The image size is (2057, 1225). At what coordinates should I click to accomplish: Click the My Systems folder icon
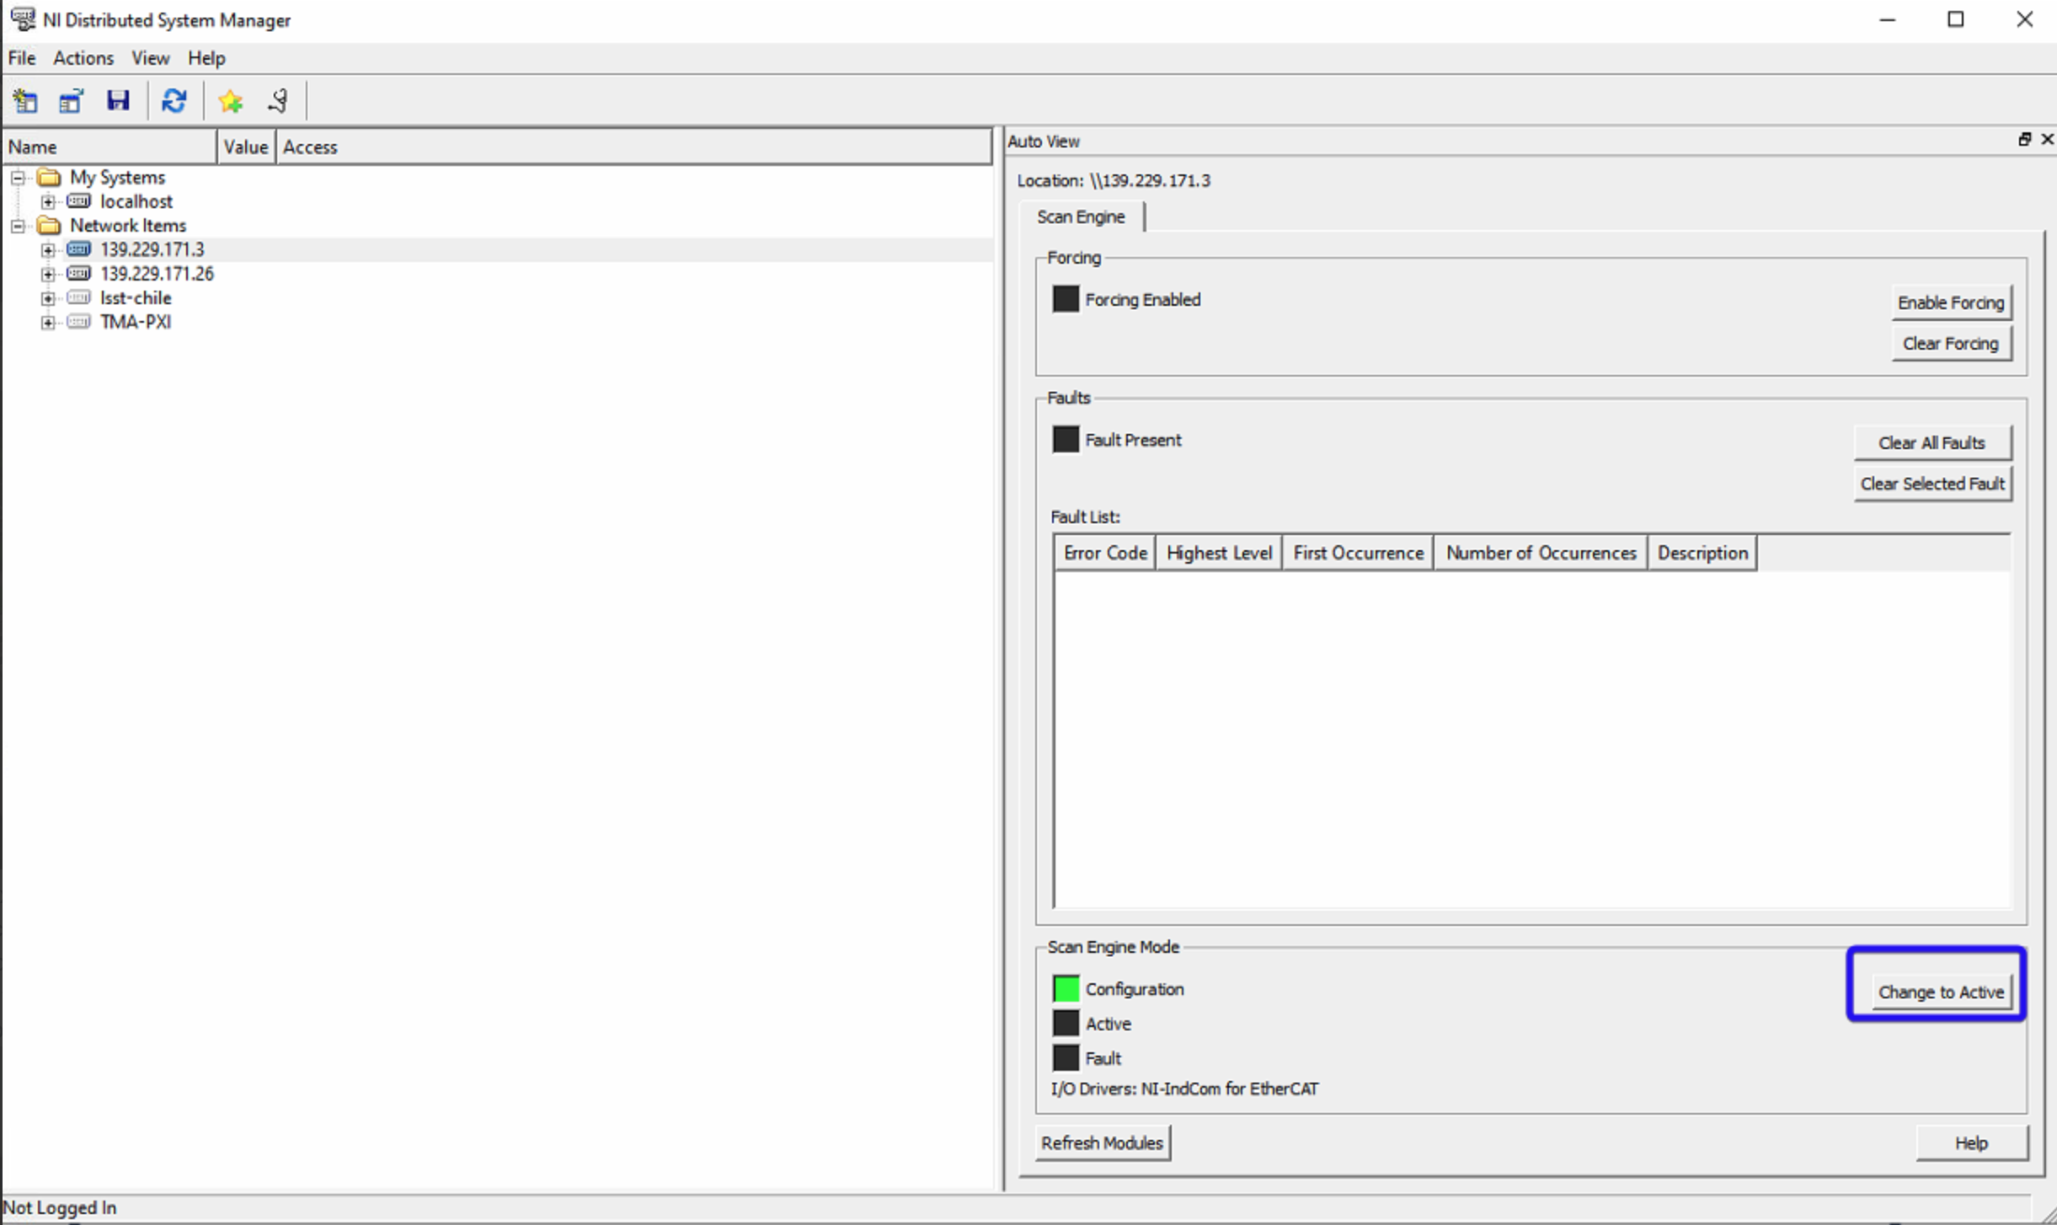(x=50, y=177)
